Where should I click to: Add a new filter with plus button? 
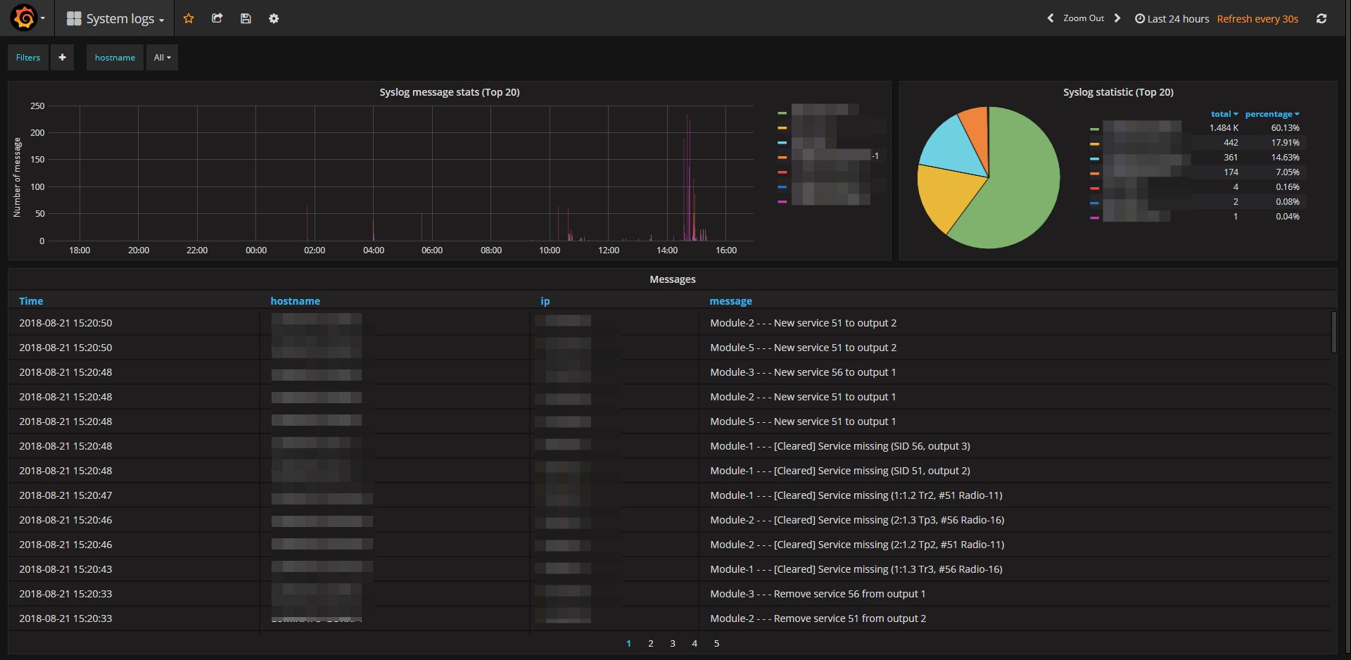[62, 58]
